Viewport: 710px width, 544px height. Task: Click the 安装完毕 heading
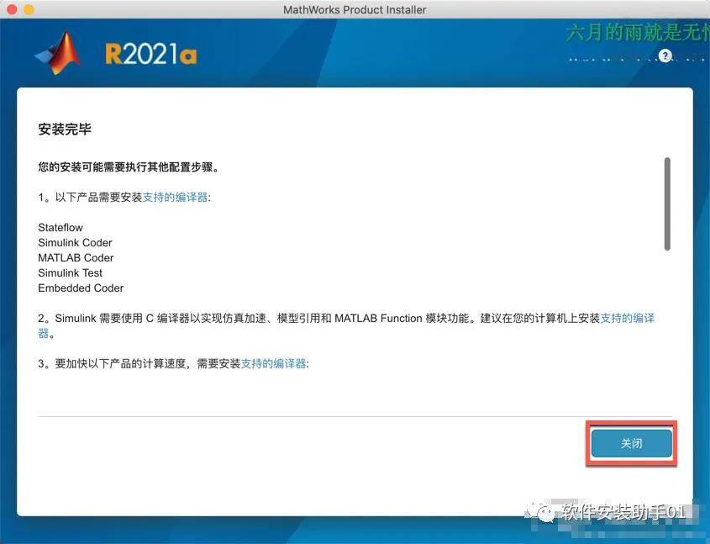[x=65, y=129]
